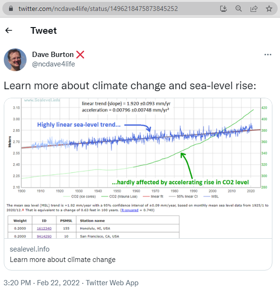Click the zoom magnifier icon in address bar

(x=239, y=9)
